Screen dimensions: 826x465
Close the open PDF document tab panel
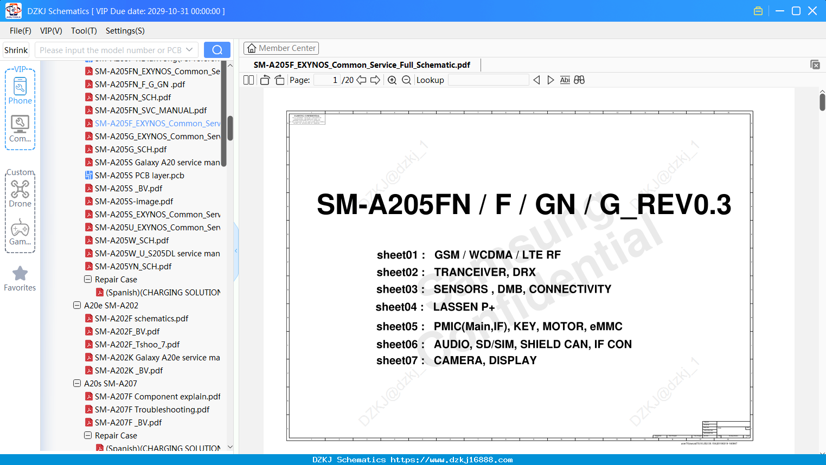pos(815,64)
